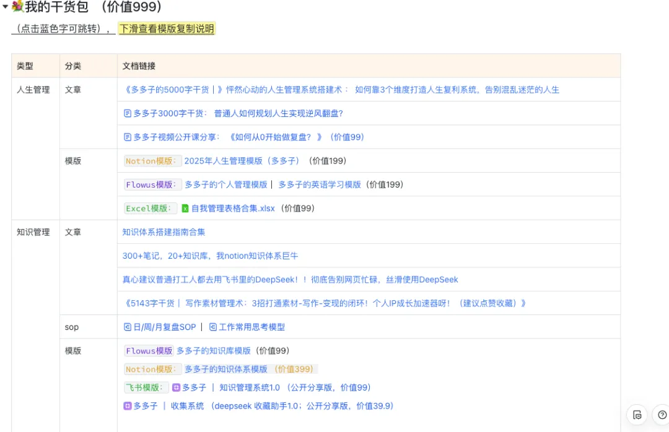Image resolution: width=669 pixels, height=432 pixels.
Task: Open the 知识体系搭建指南合集 link
Action: [x=164, y=232]
